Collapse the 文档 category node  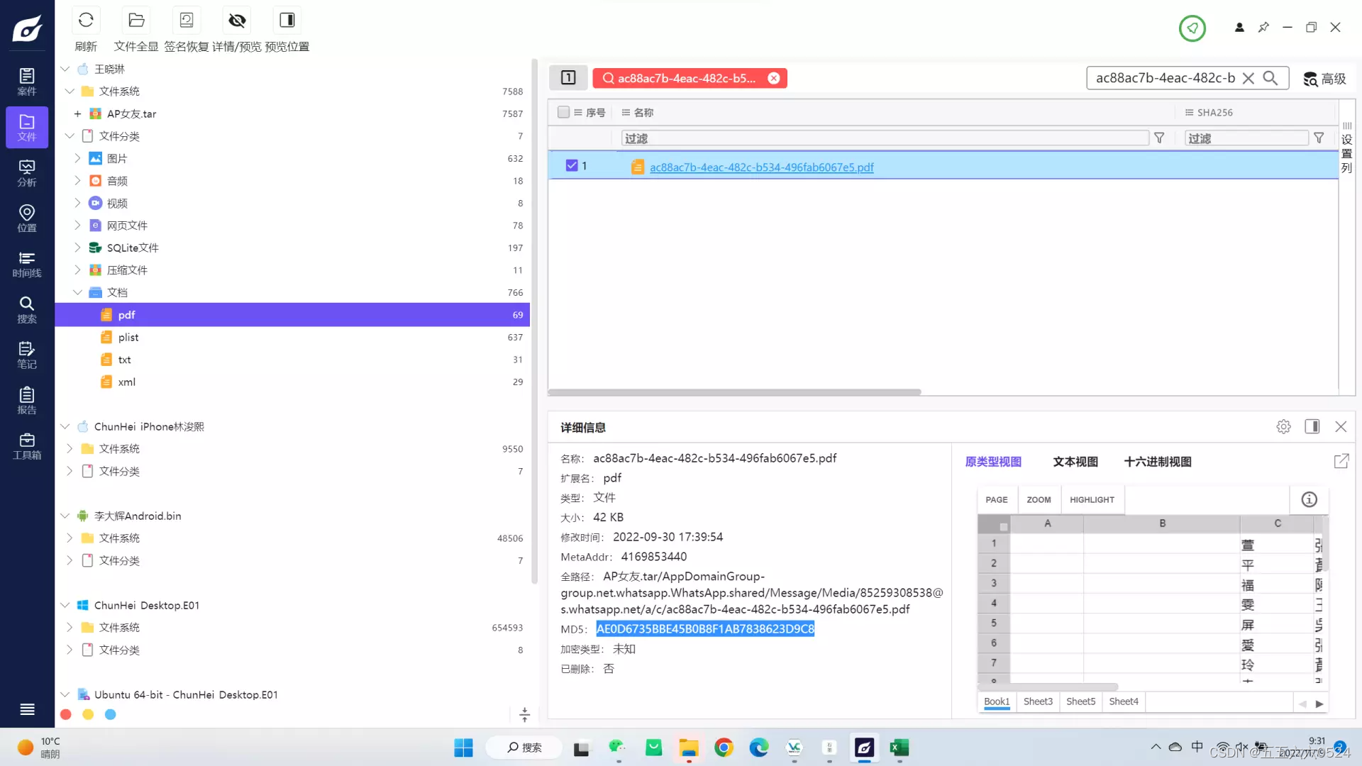77,292
